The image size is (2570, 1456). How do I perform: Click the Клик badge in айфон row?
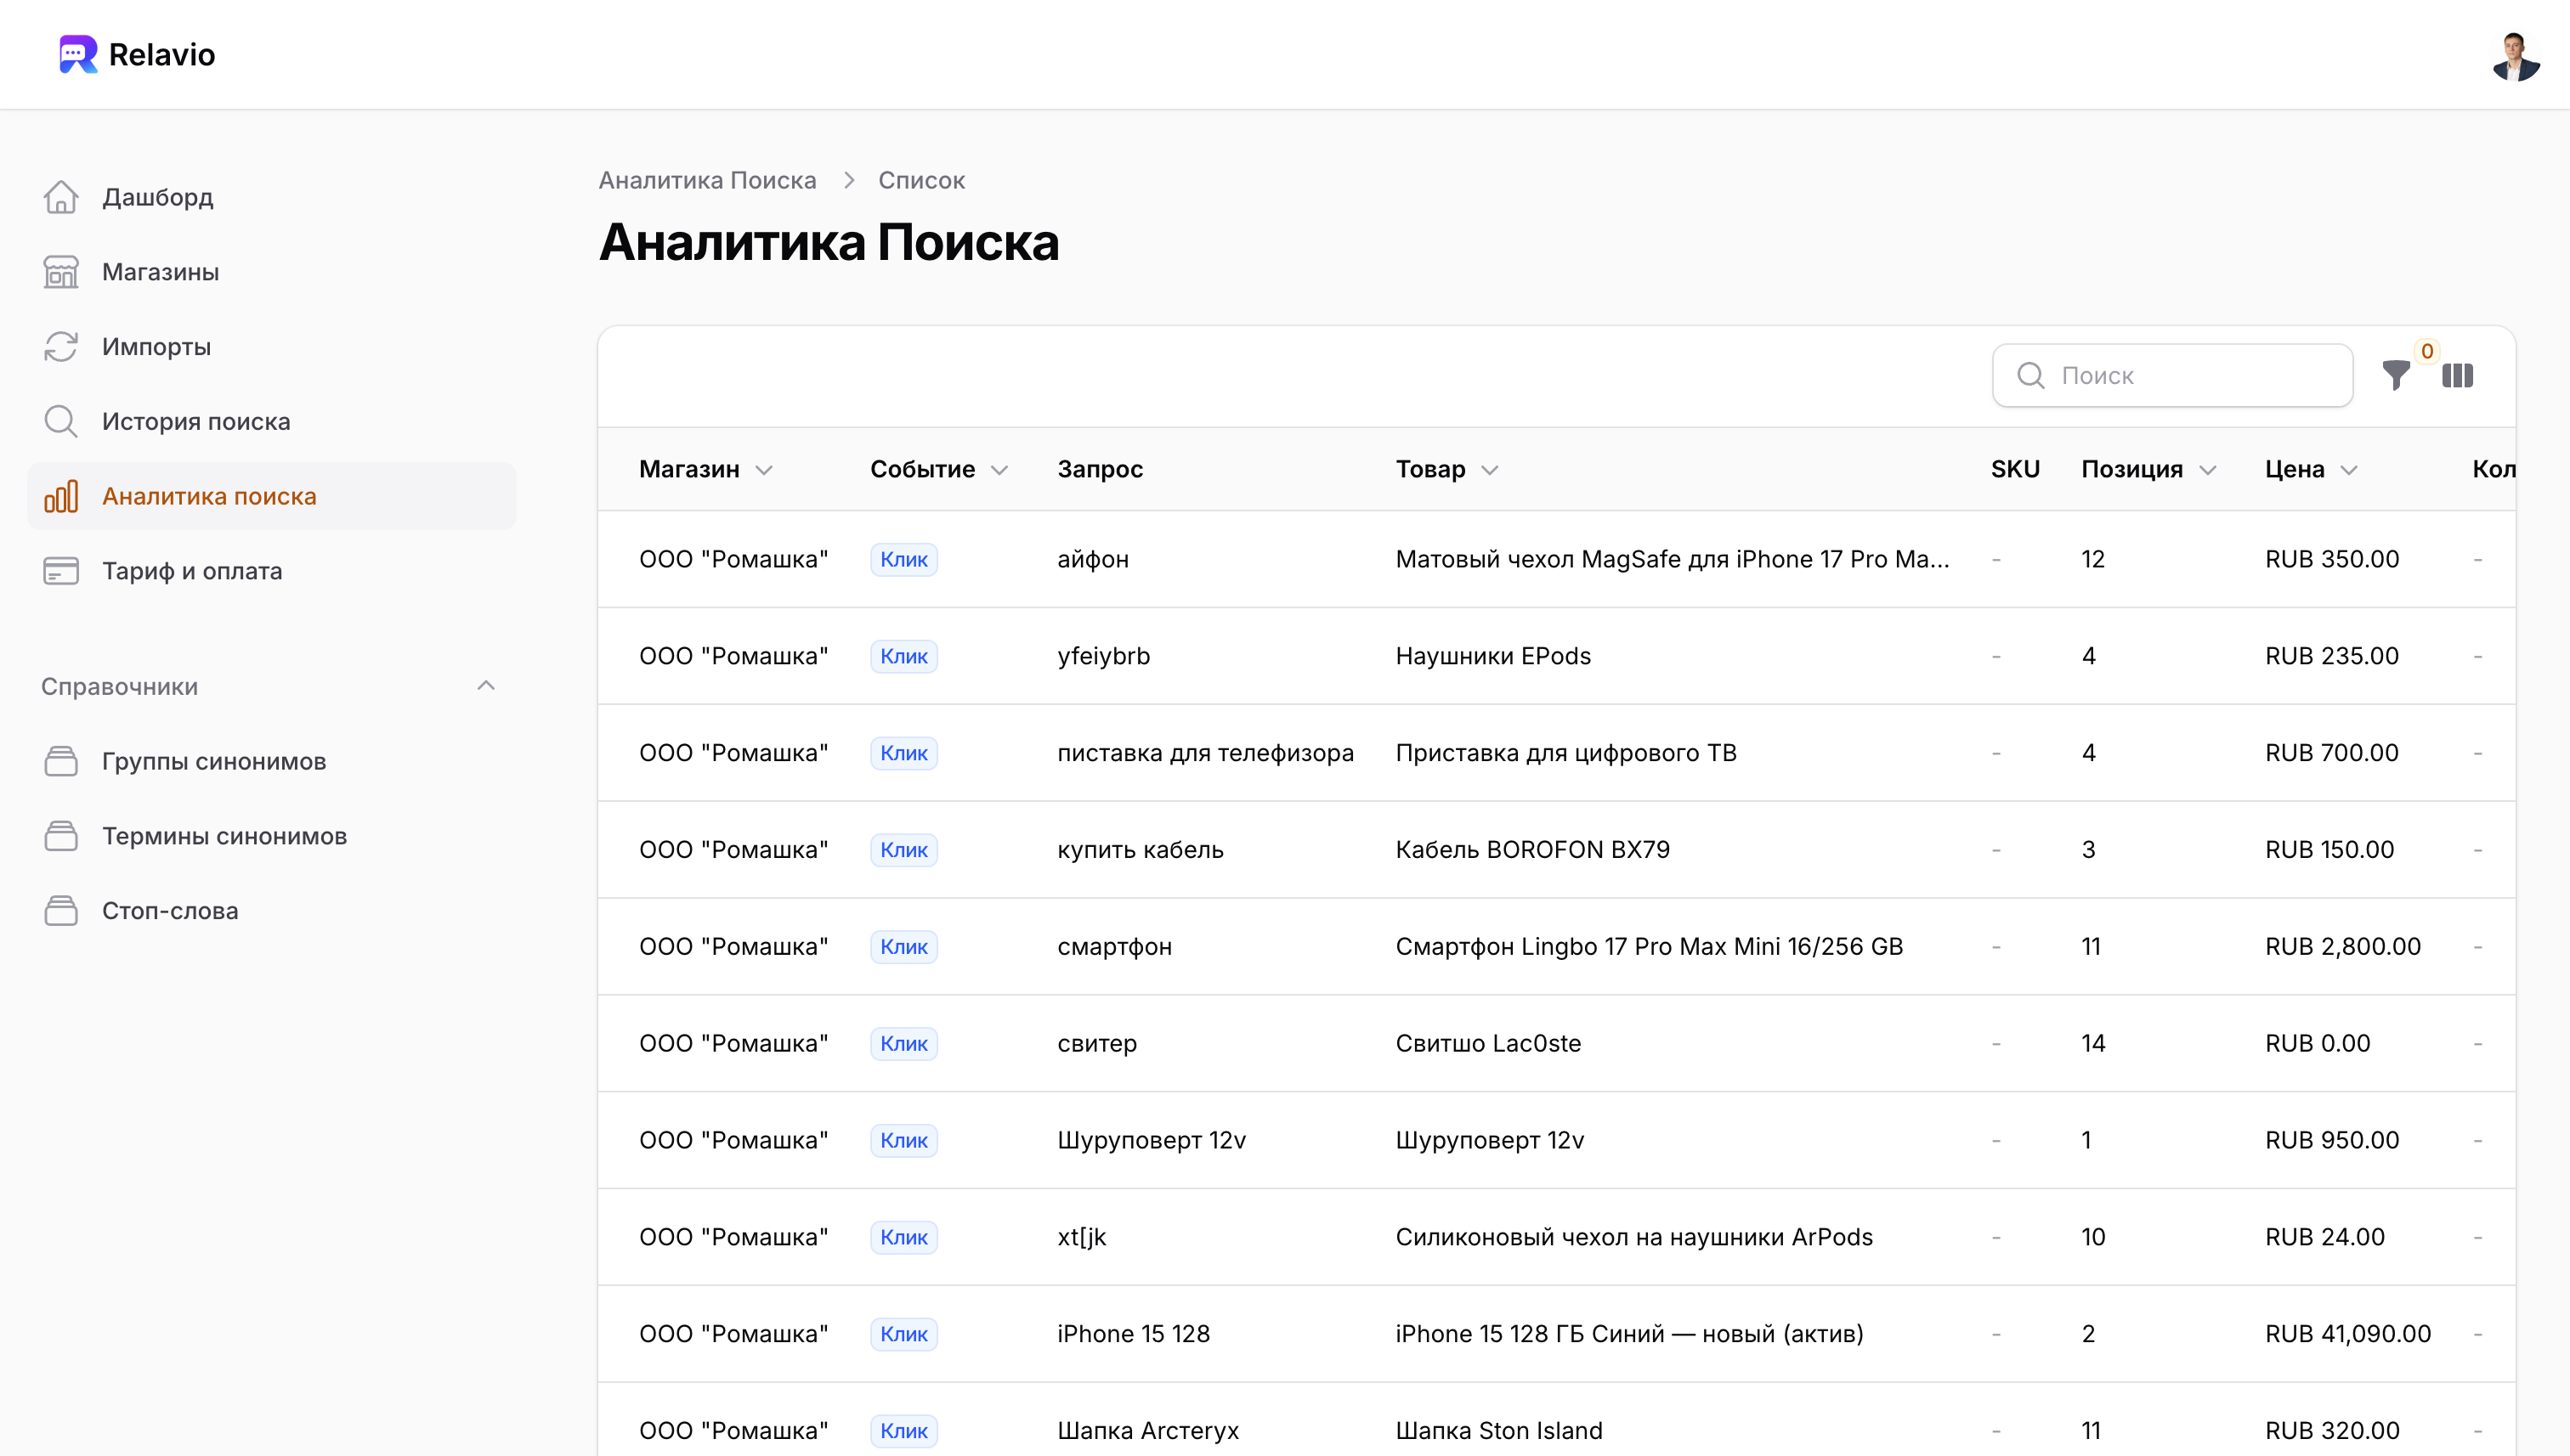(903, 559)
